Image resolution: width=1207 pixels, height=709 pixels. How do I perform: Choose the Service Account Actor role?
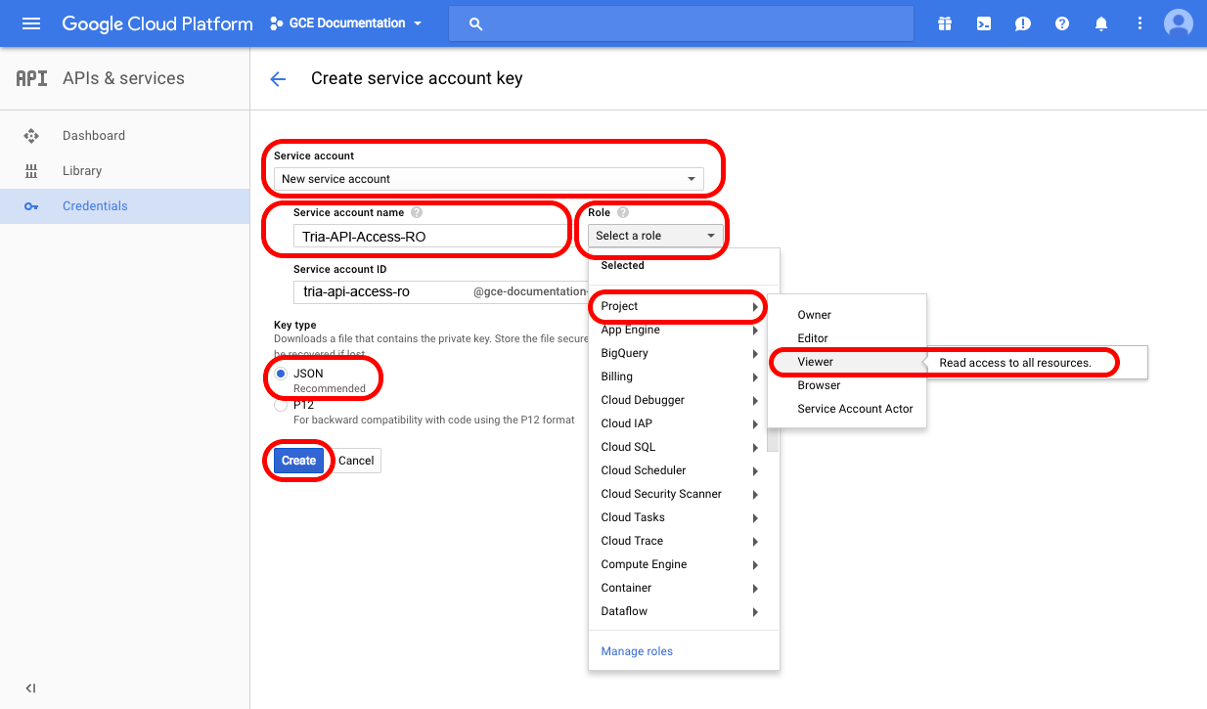point(847,409)
